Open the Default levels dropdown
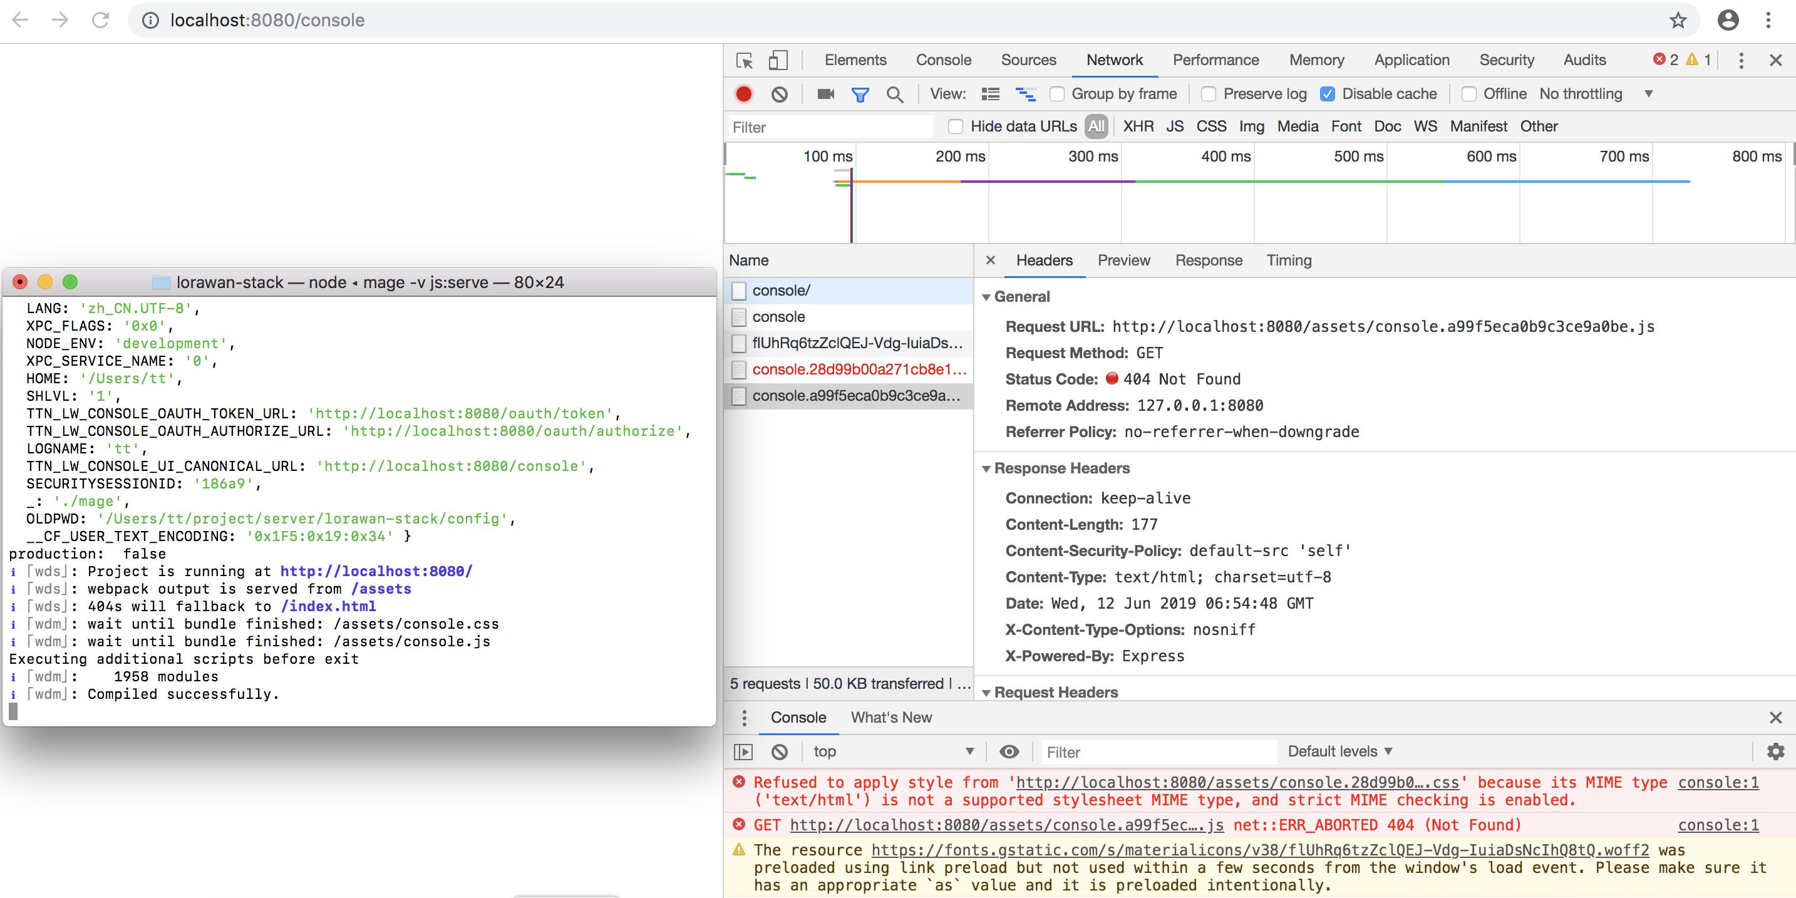This screenshot has width=1796, height=898. 1340,751
